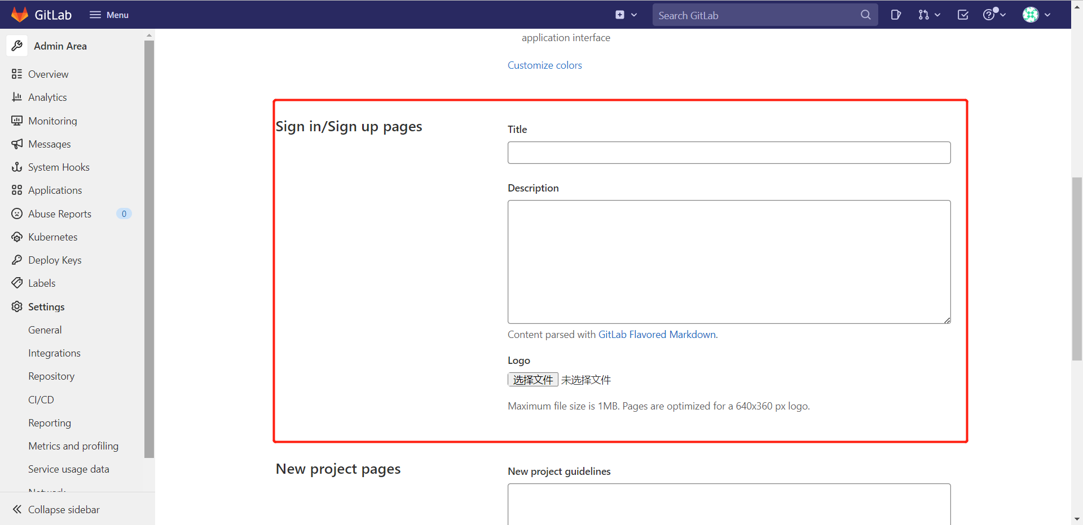Viewport: 1083px width, 525px height.
Task: Open the hamburger Menu
Action: tap(109, 15)
